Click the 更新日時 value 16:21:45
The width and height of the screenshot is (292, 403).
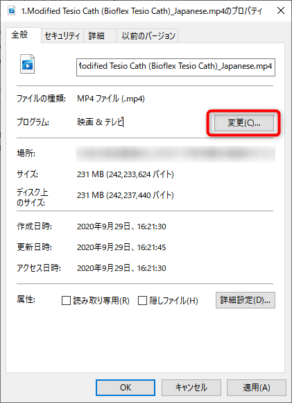click(151, 247)
